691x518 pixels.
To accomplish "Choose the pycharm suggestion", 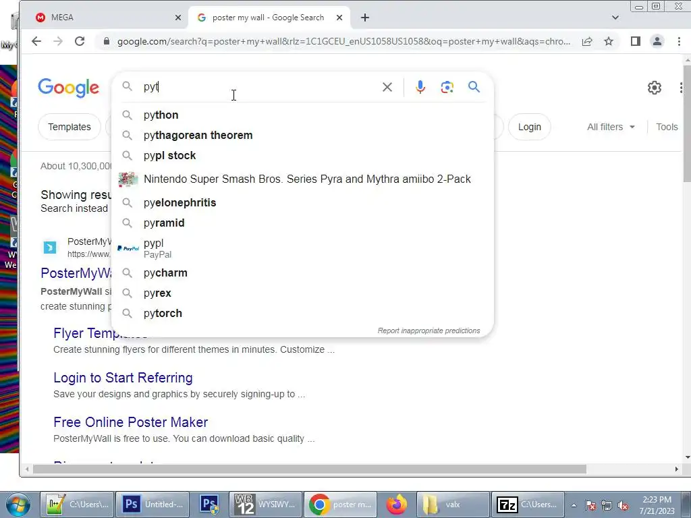I will pos(302,272).
